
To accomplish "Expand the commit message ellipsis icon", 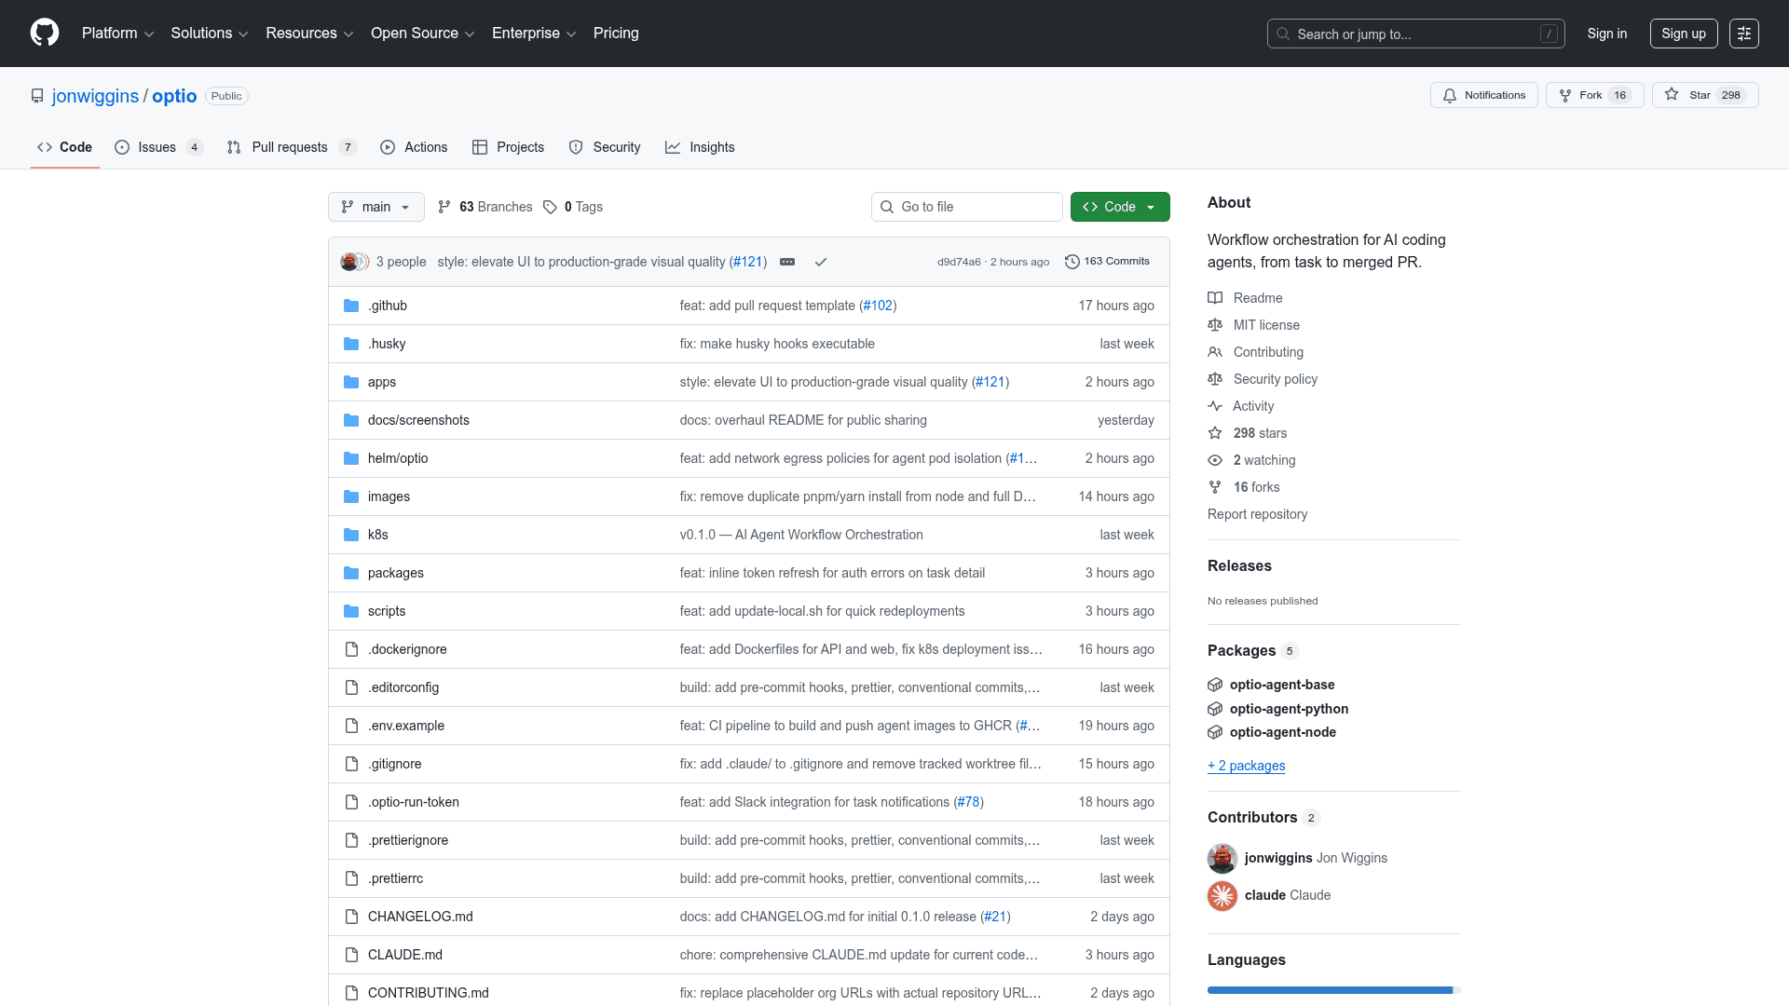I will (x=787, y=262).
